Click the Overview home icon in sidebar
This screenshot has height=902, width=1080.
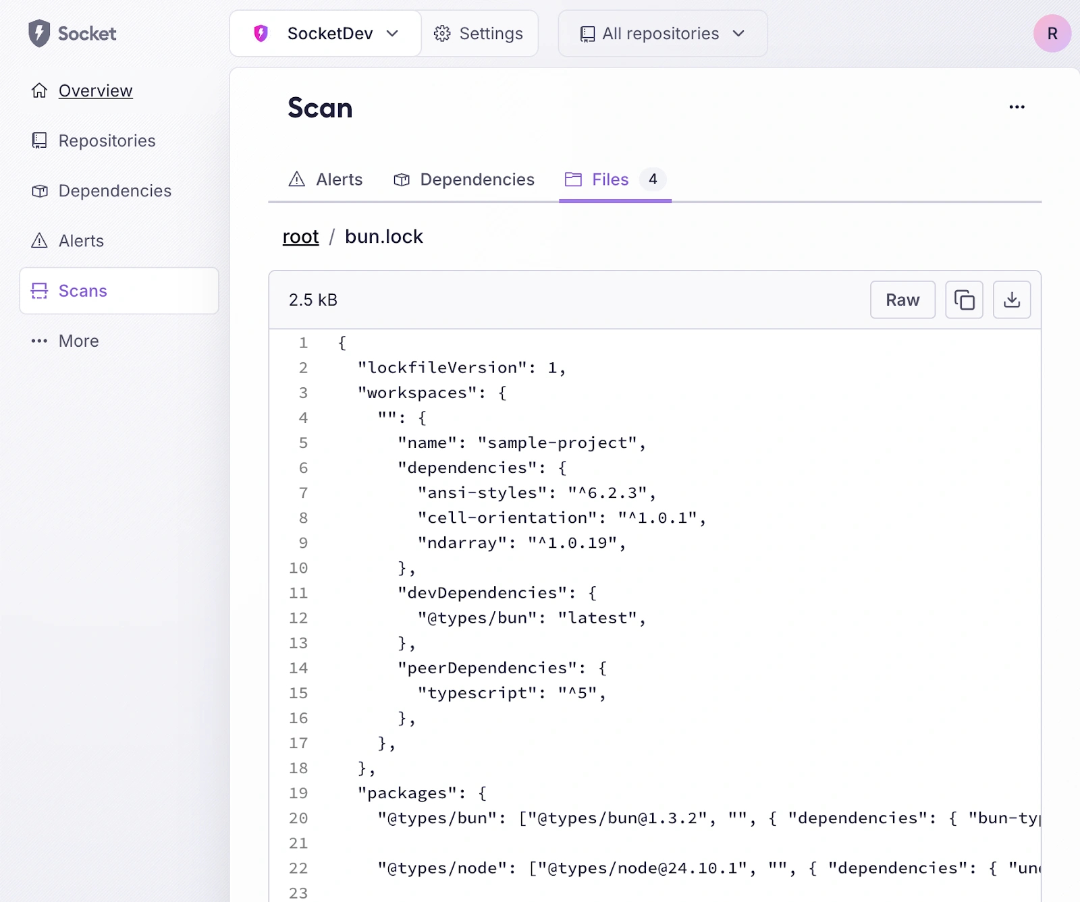click(40, 90)
